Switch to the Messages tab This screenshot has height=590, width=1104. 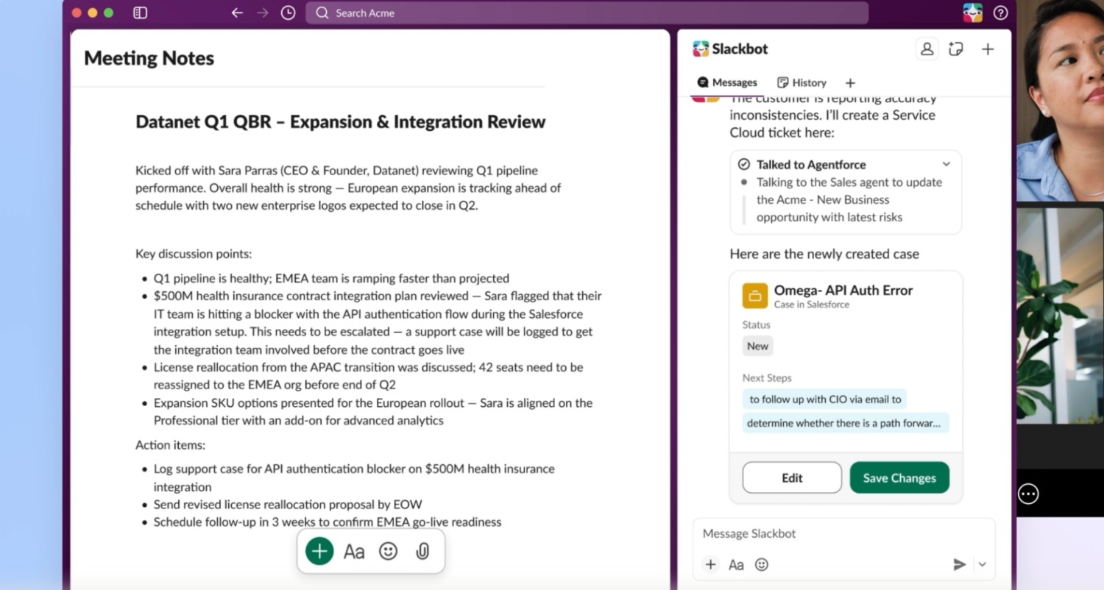coord(727,82)
